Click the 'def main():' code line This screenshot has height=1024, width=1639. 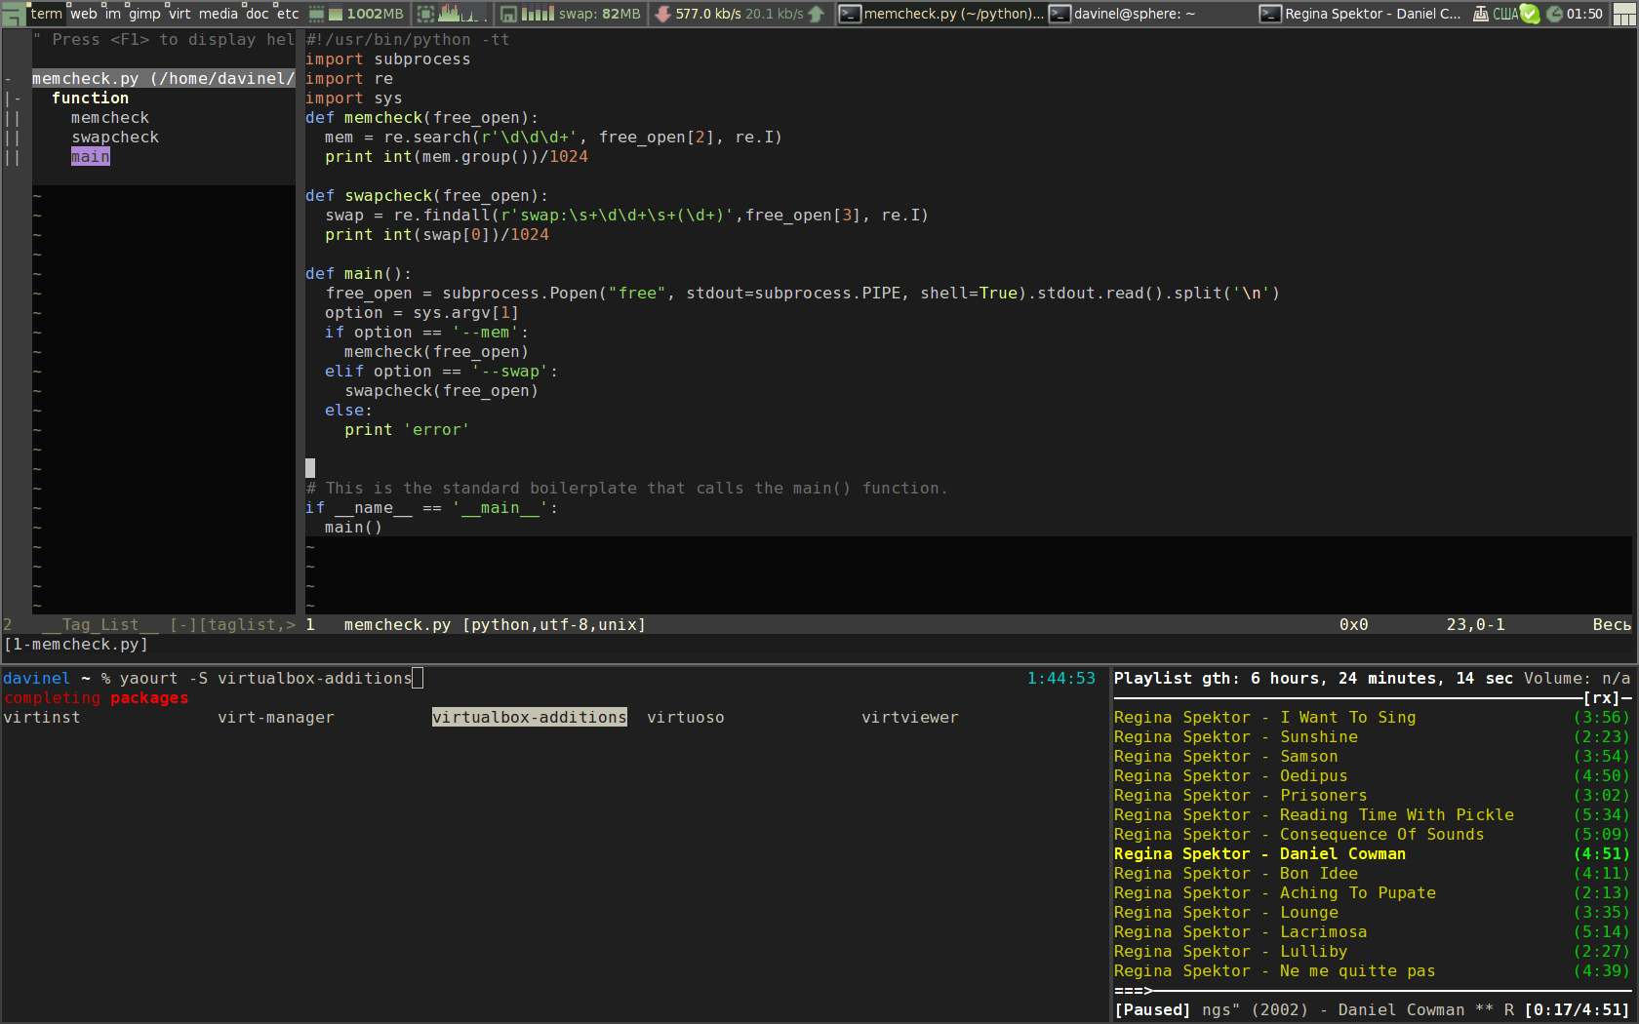coord(358,274)
